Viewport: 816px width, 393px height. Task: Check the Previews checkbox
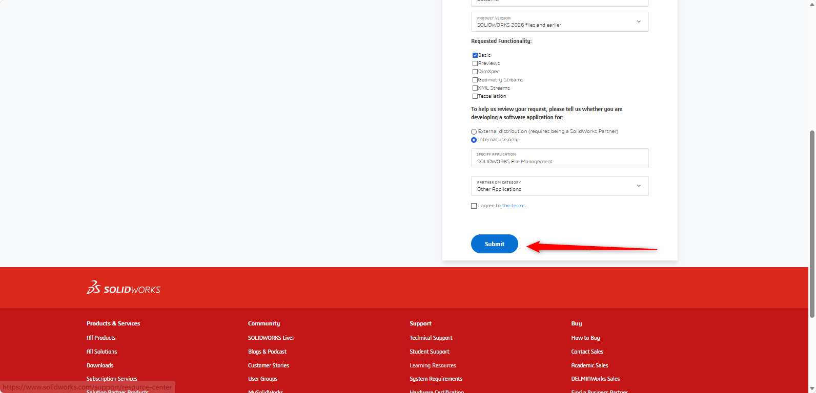tap(475, 63)
